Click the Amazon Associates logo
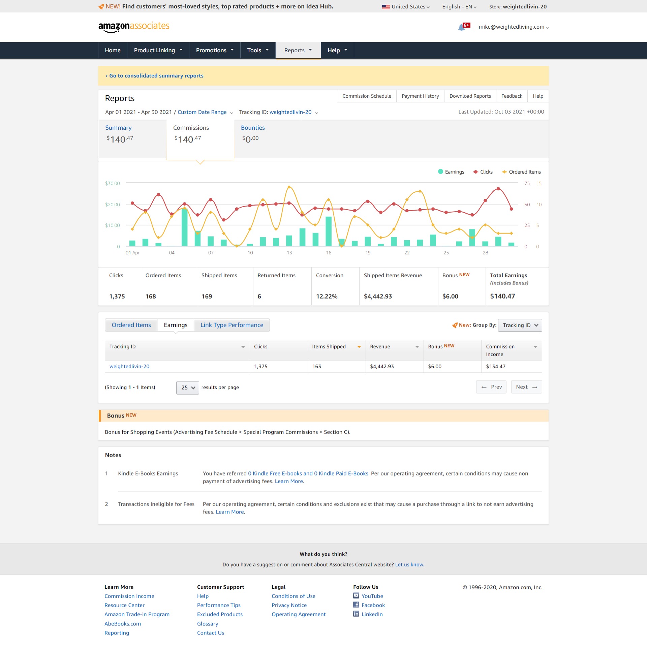Screen dimensions: 647x651 tap(134, 27)
